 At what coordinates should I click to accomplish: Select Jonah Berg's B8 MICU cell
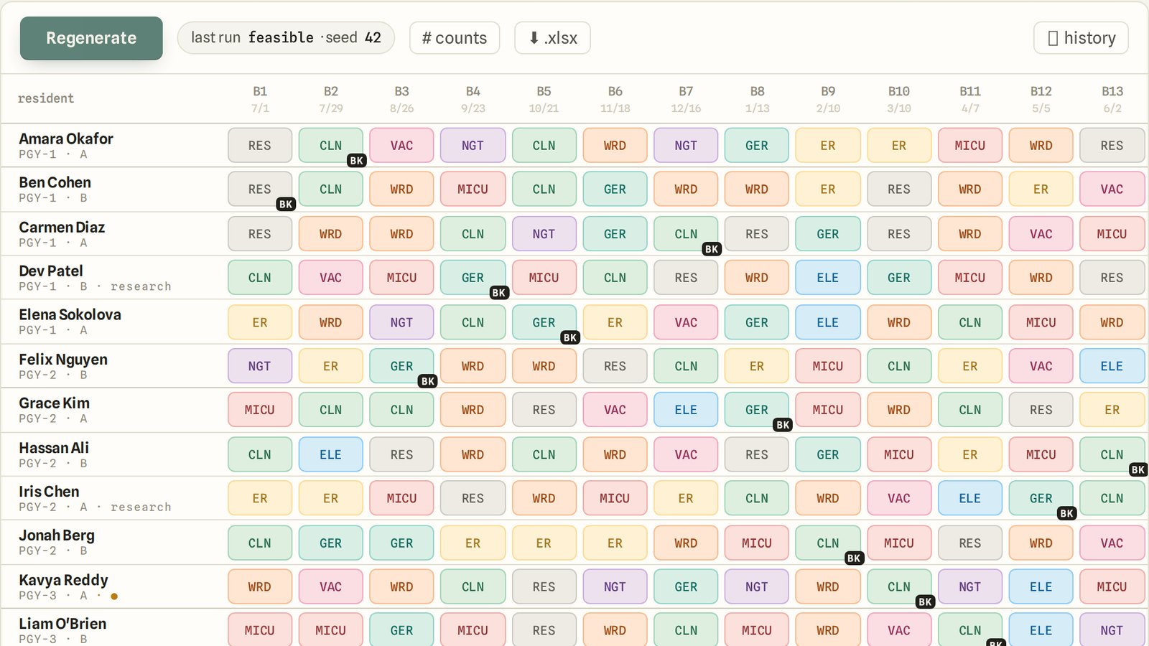point(757,543)
